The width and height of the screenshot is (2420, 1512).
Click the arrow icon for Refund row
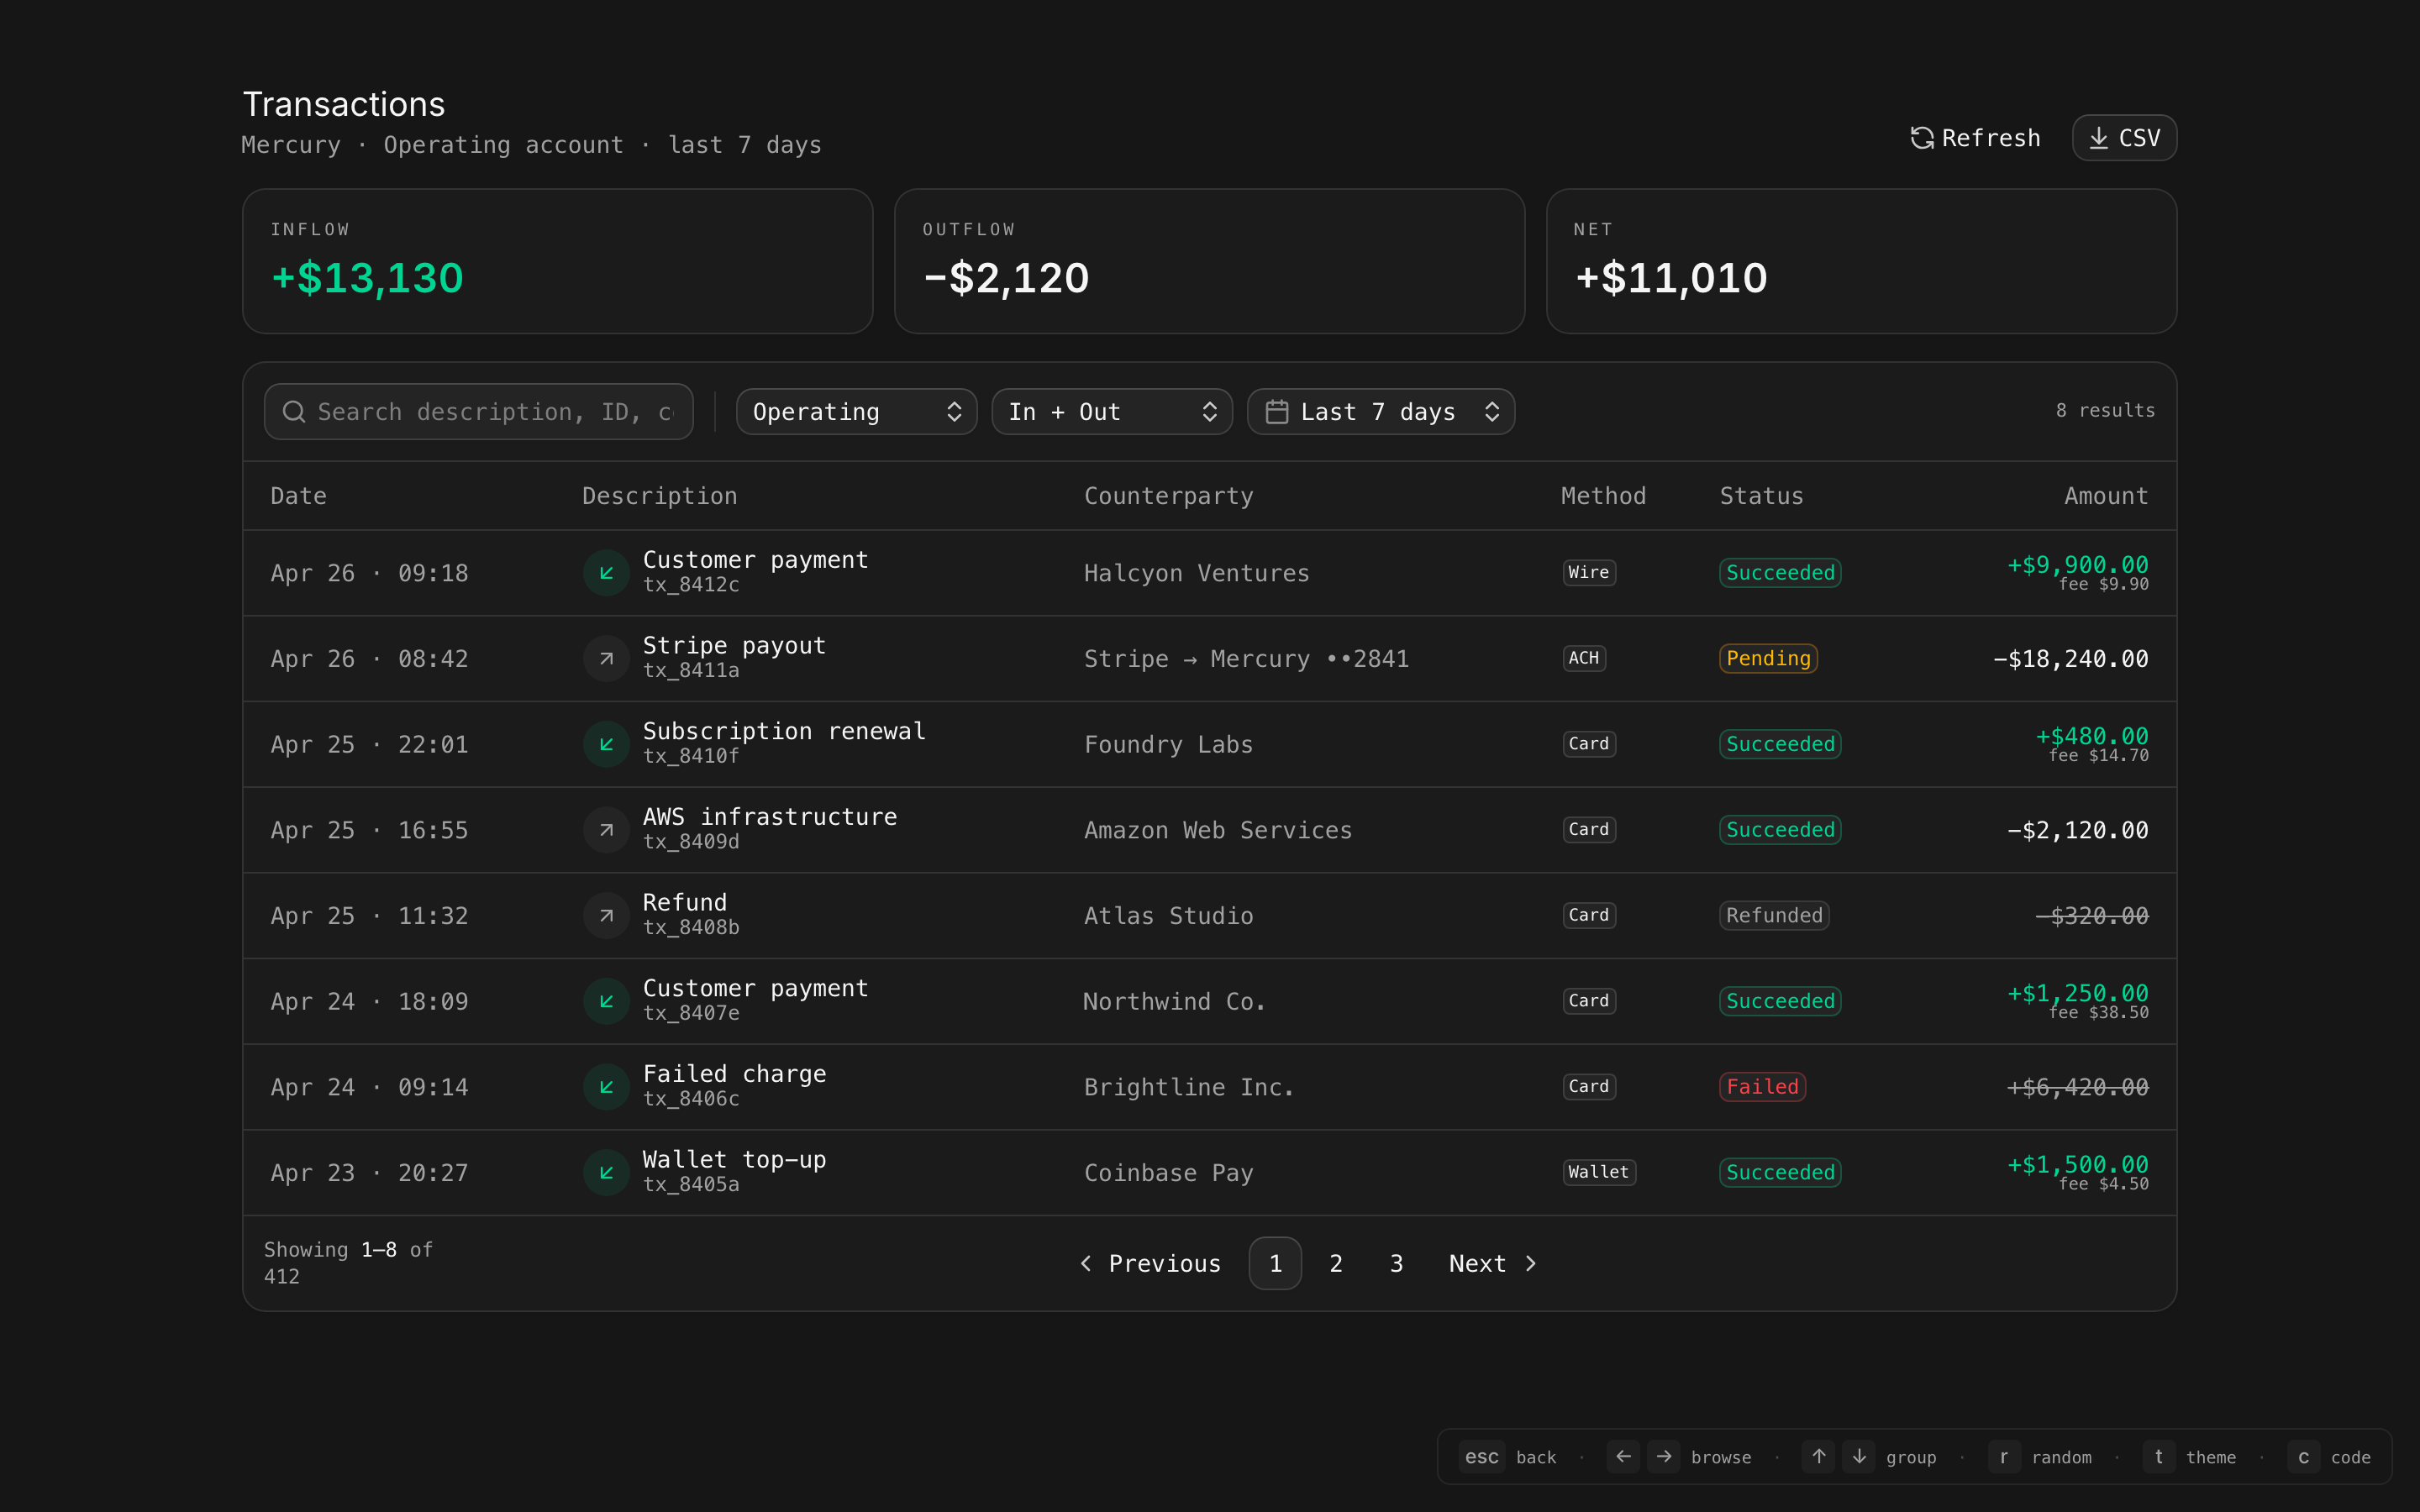(x=606, y=916)
